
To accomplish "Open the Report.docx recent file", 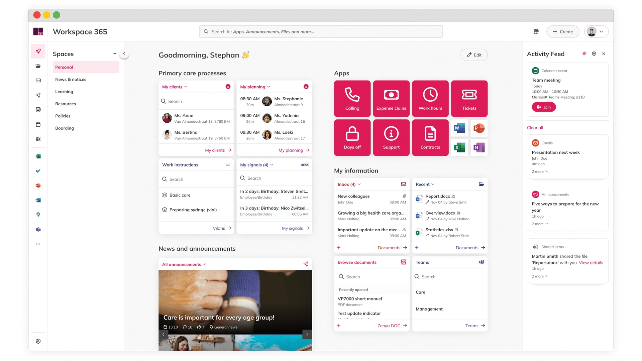I will tap(450, 199).
